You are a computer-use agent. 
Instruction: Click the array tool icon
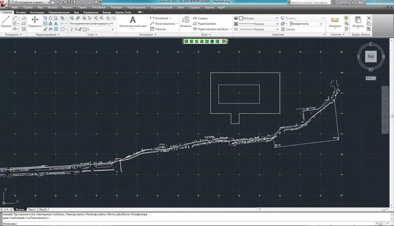[56, 29]
